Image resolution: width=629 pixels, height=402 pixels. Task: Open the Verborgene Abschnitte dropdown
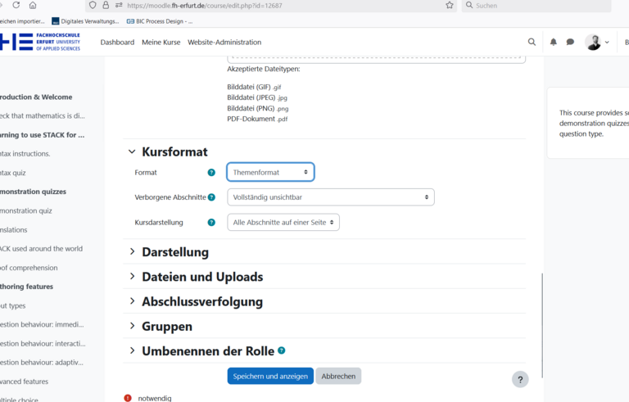coord(330,197)
